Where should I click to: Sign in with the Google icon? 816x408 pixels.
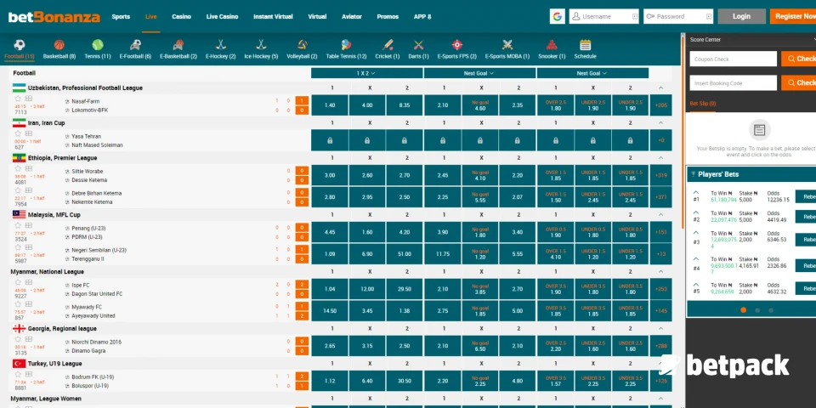[558, 16]
